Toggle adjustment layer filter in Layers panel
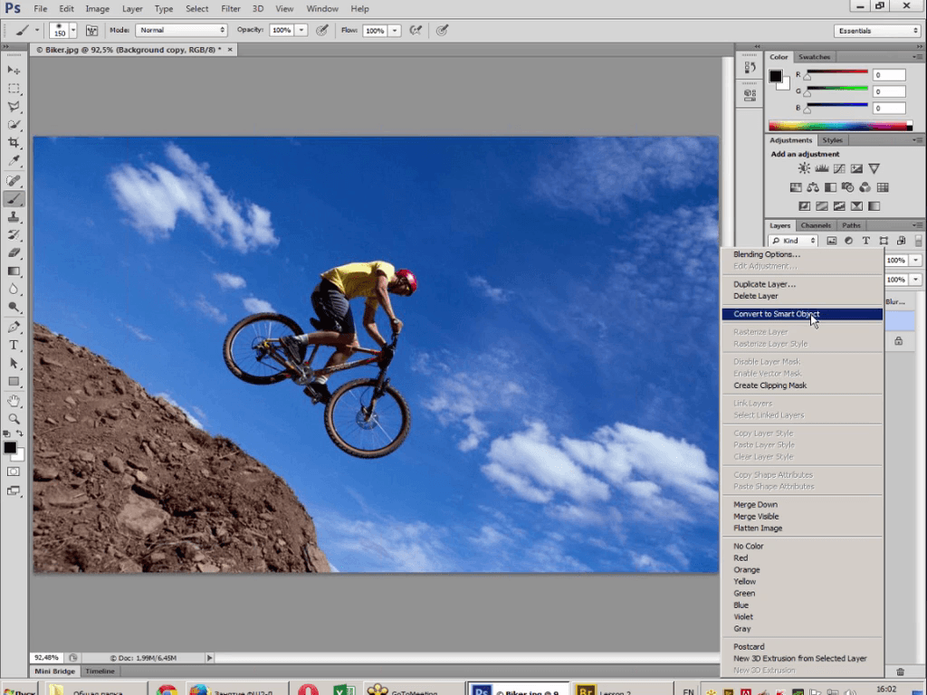Viewport: 927px width, 695px height. (x=848, y=241)
